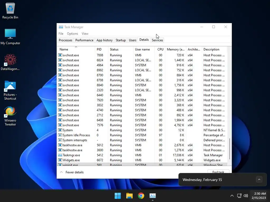Sort by the PID column header
The width and height of the screenshot is (270, 202).
102,49
